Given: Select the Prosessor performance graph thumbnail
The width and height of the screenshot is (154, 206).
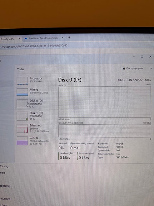Looking at the screenshot, I should click(22, 81).
